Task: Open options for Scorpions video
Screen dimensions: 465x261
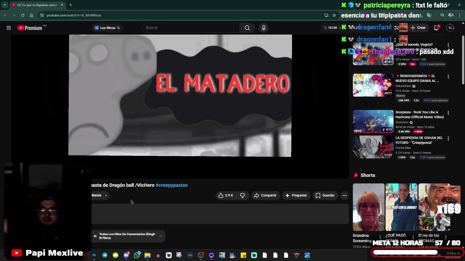Action: 448,113
